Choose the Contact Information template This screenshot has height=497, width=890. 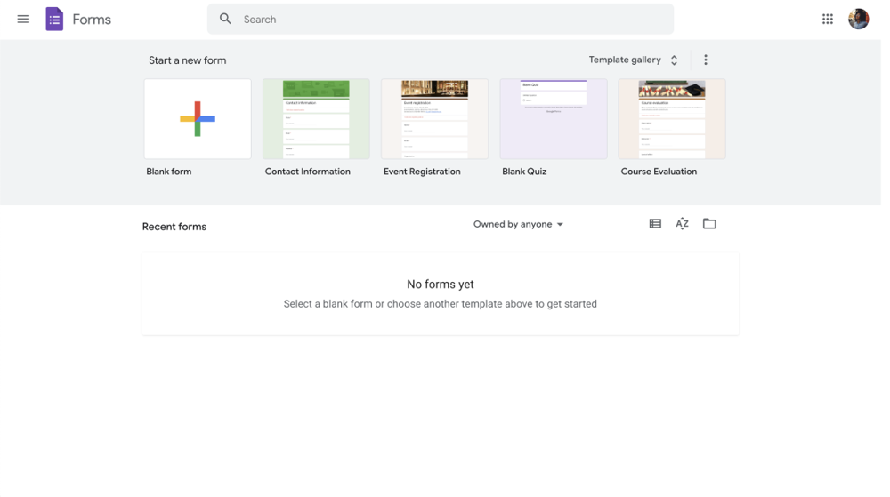point(316,119)
